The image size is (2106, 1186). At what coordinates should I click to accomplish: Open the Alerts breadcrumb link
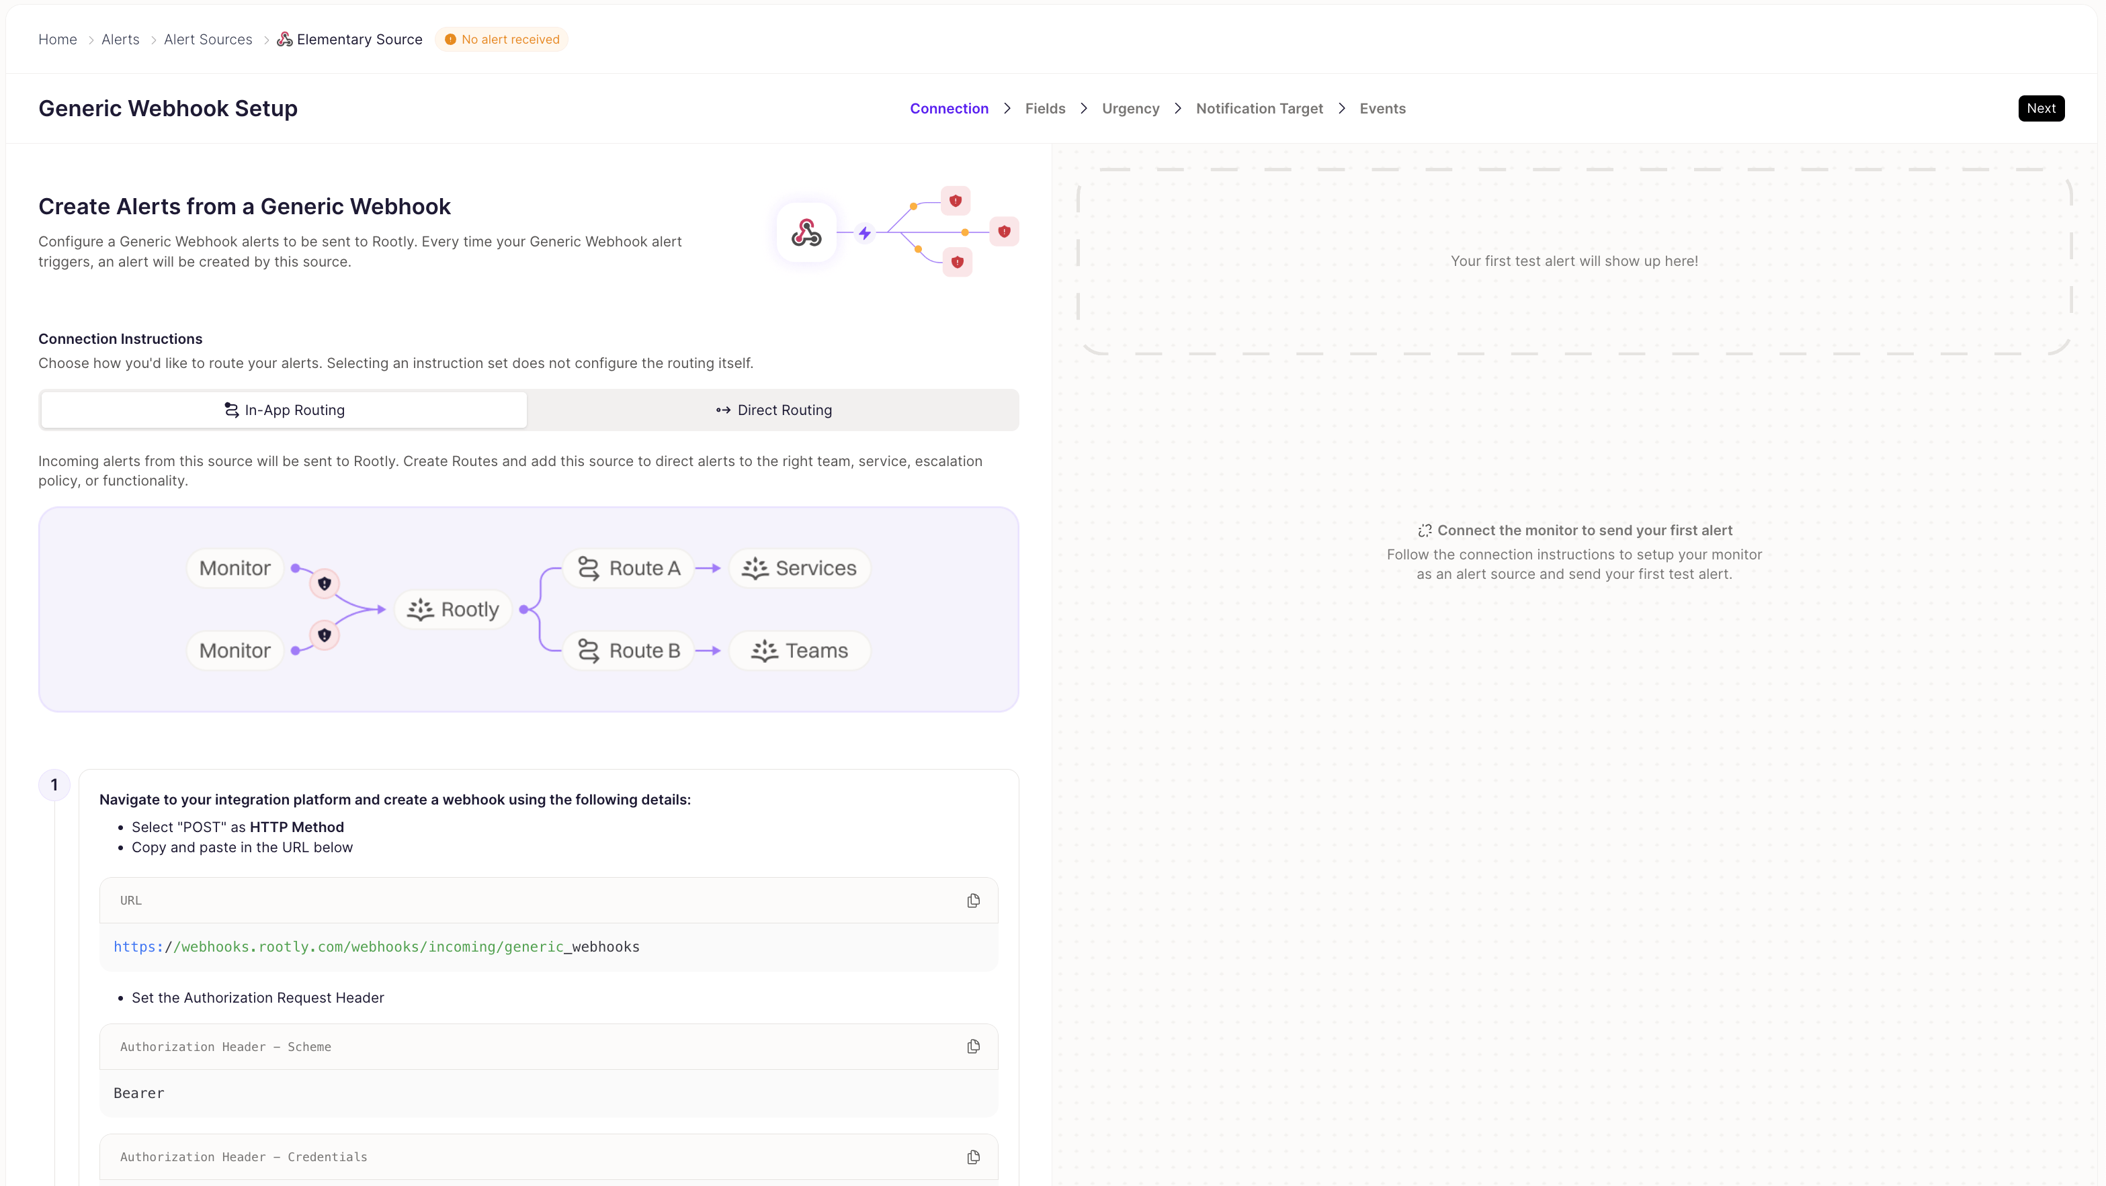120,39
